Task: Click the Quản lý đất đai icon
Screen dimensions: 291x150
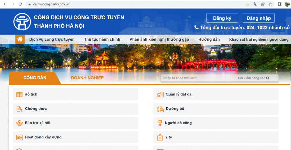Action: click(x=160, y=94)
